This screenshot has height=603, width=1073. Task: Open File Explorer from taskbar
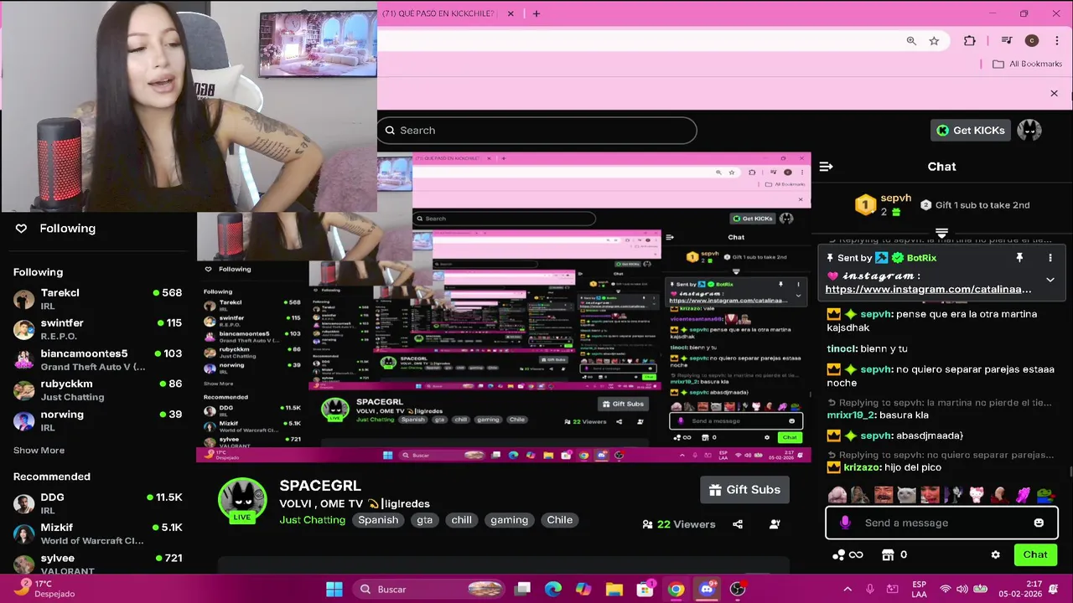click(x=614, y=590)
